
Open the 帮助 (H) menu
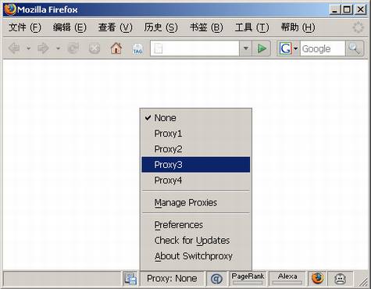click(x=298, y=27)
